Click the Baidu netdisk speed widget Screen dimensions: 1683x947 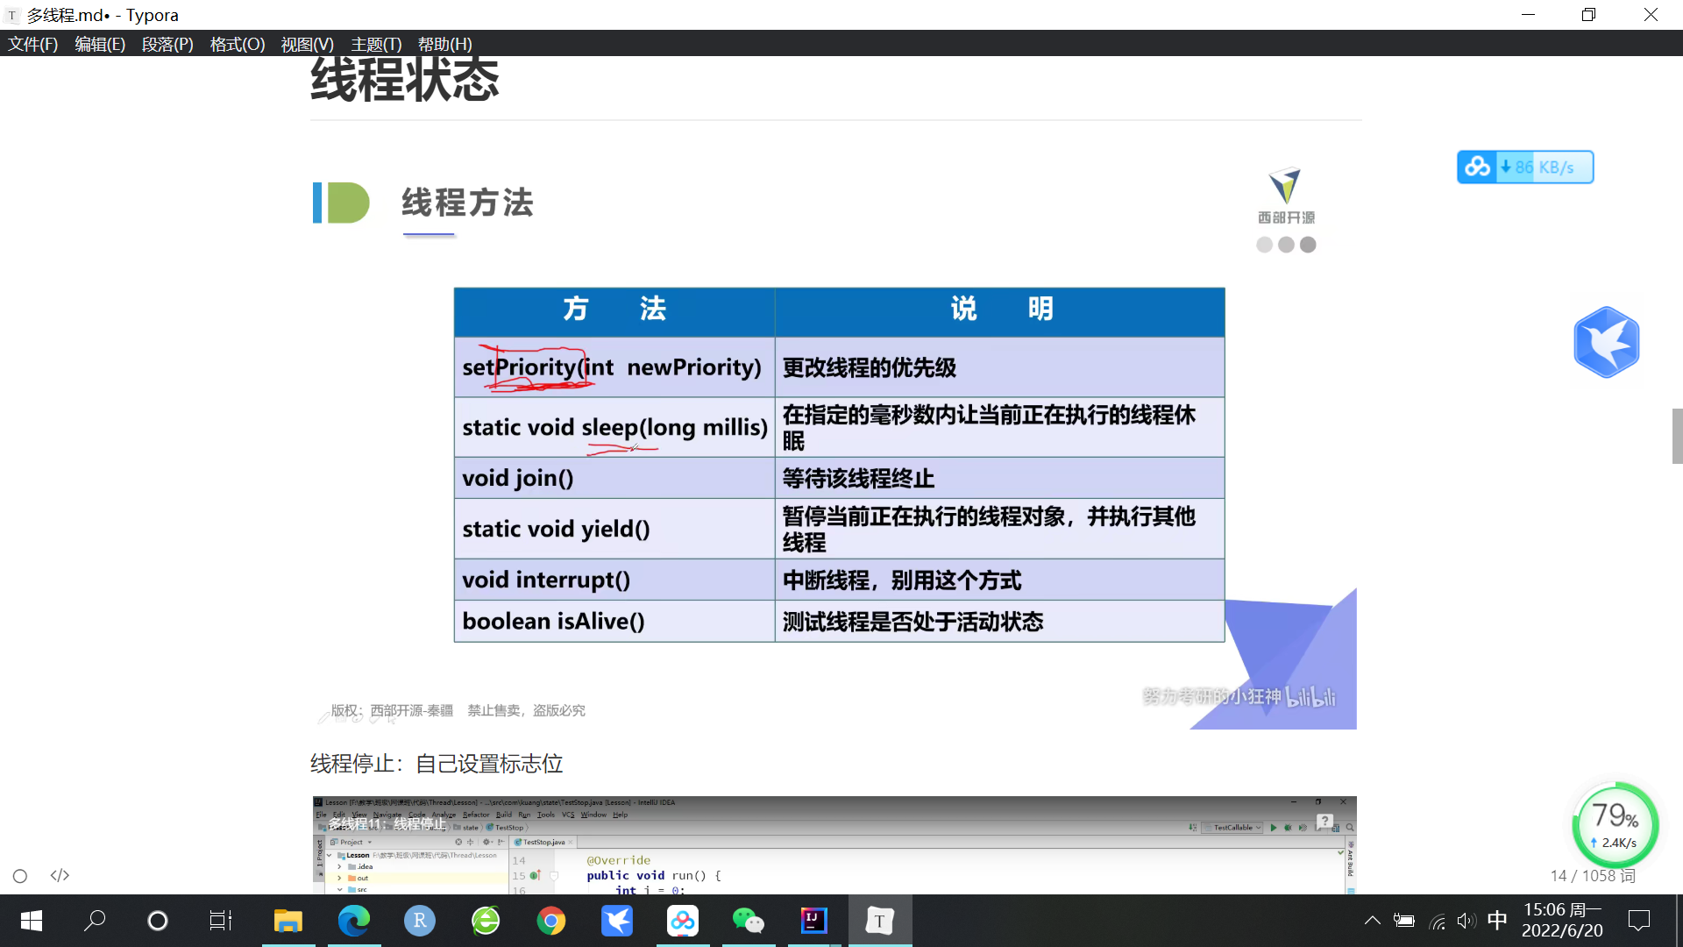coord(1525,167)
